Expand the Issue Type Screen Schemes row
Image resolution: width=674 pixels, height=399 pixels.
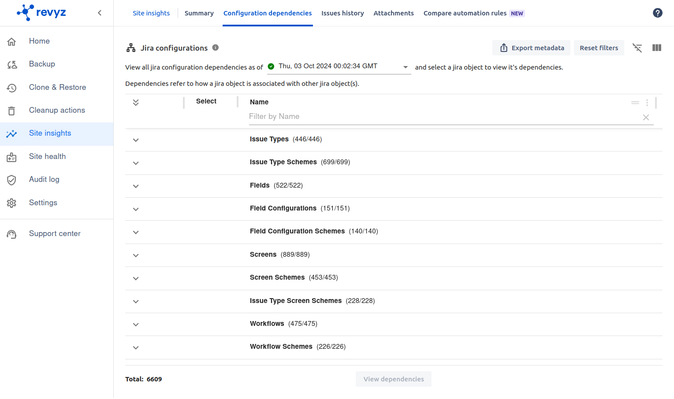click(136, 301)
